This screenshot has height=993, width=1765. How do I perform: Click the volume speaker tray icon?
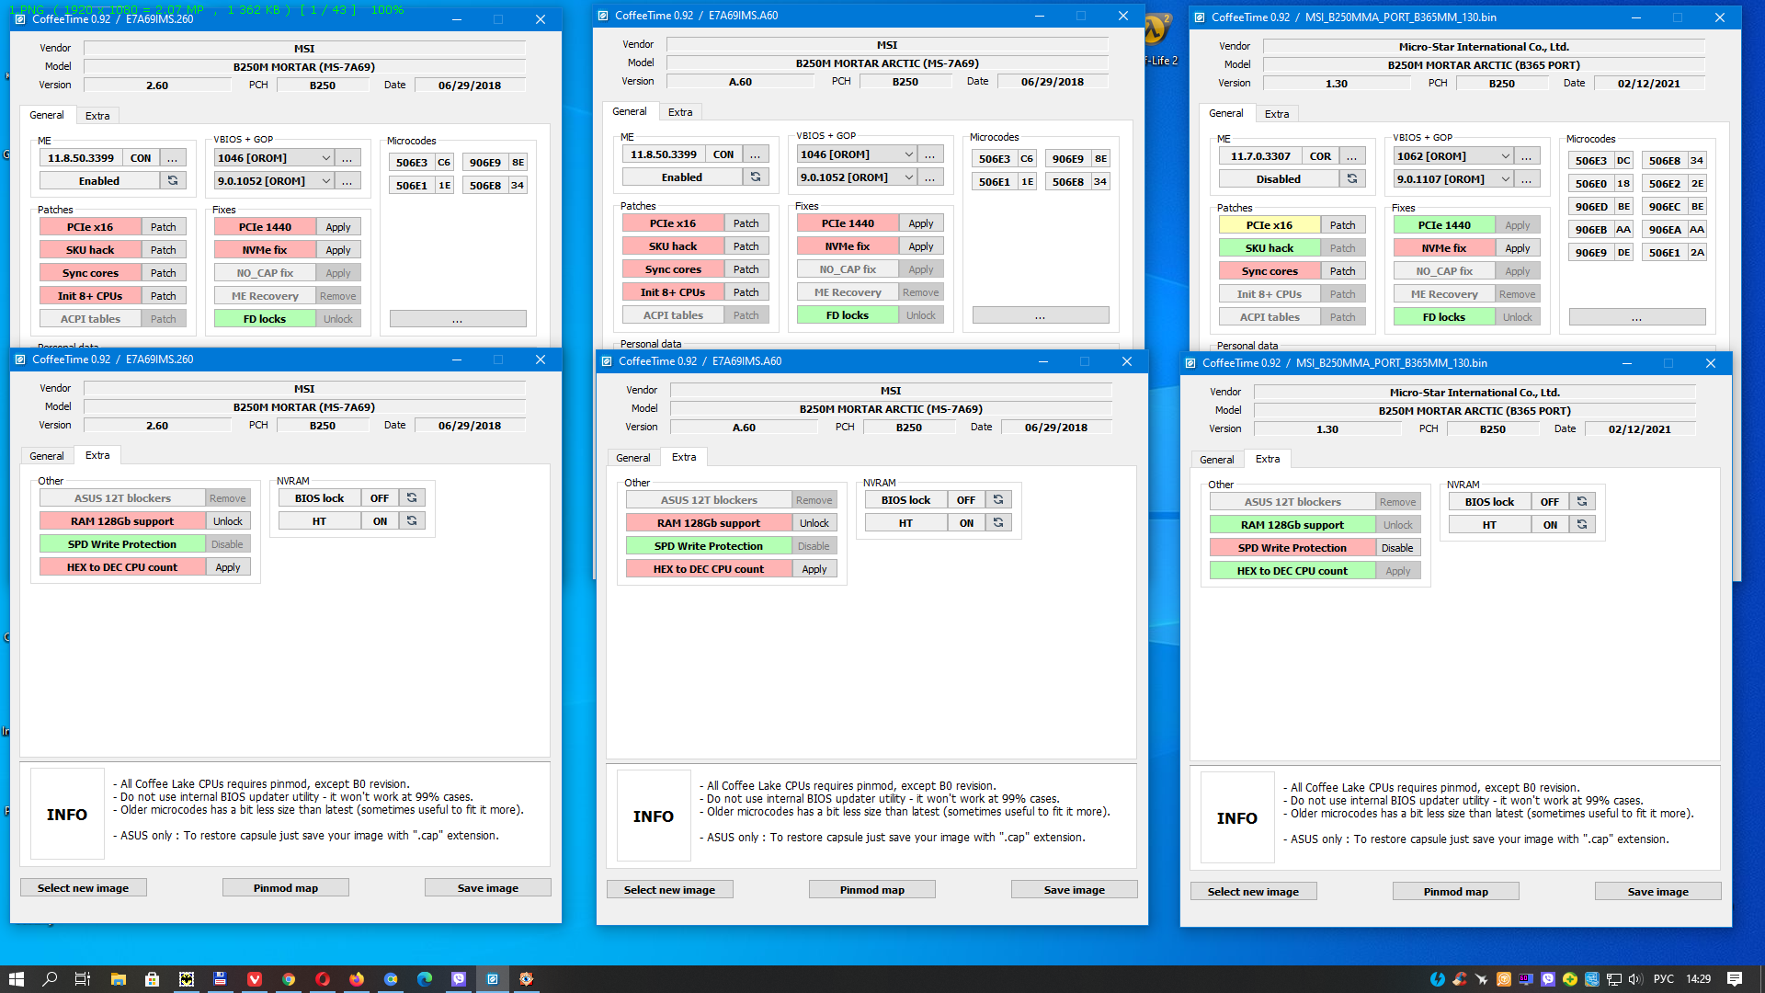(1634, 979)
